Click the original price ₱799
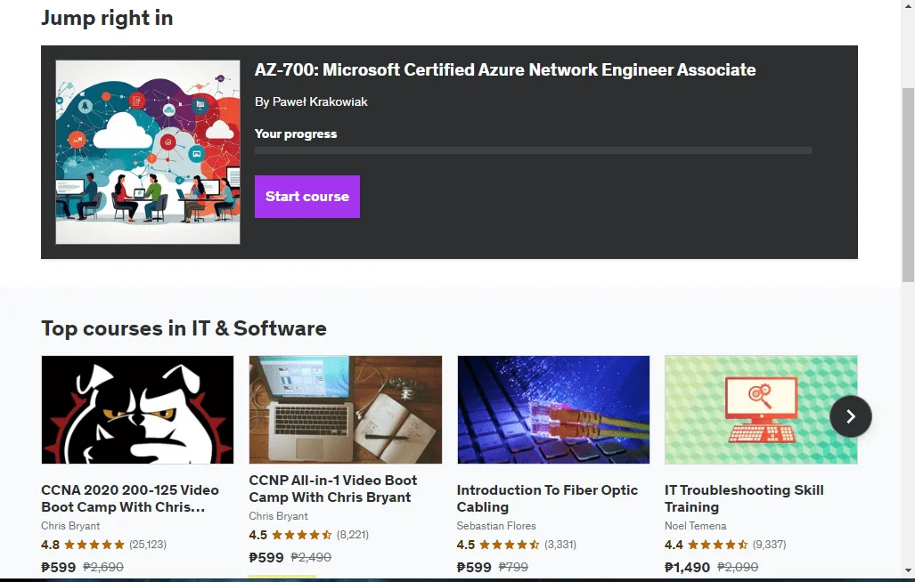915x582 pixels. [x=513, y=567]
